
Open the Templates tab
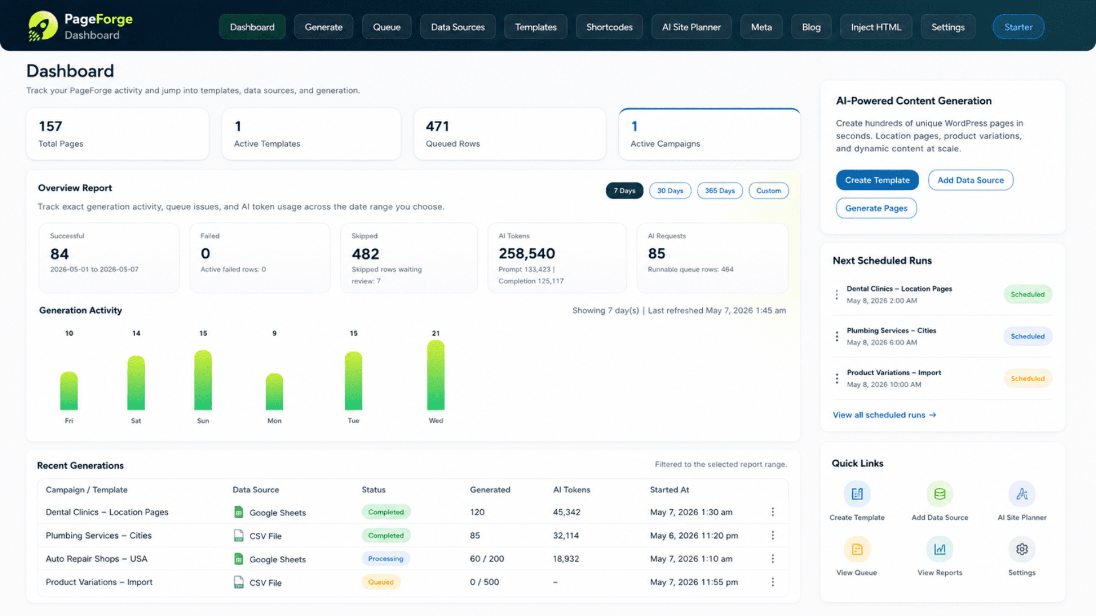tap(535, 27)
